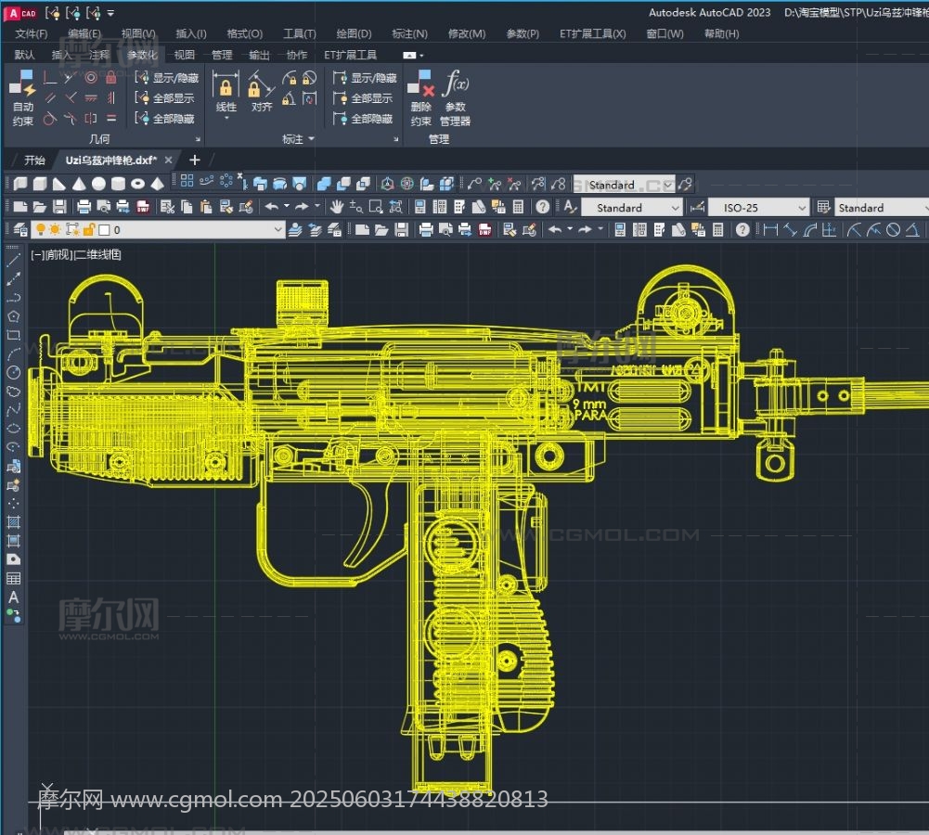Select the multiline Text (A) tool
This screenshot has height=835, width=929.
[x=13, y=597]
